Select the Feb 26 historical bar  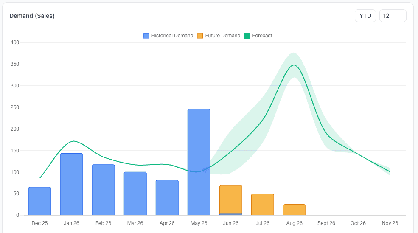[104, 190]
